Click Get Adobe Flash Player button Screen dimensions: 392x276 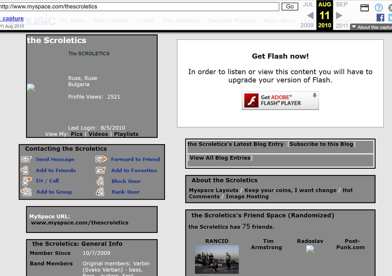[x=280, y=100]
